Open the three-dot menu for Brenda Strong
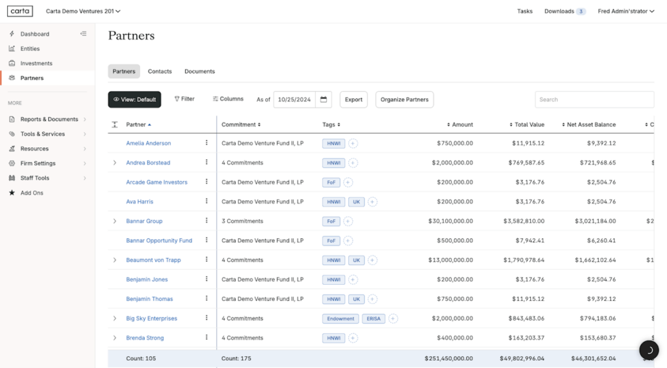The height and width of the screenshot is (368, 667). pos(206,337)
